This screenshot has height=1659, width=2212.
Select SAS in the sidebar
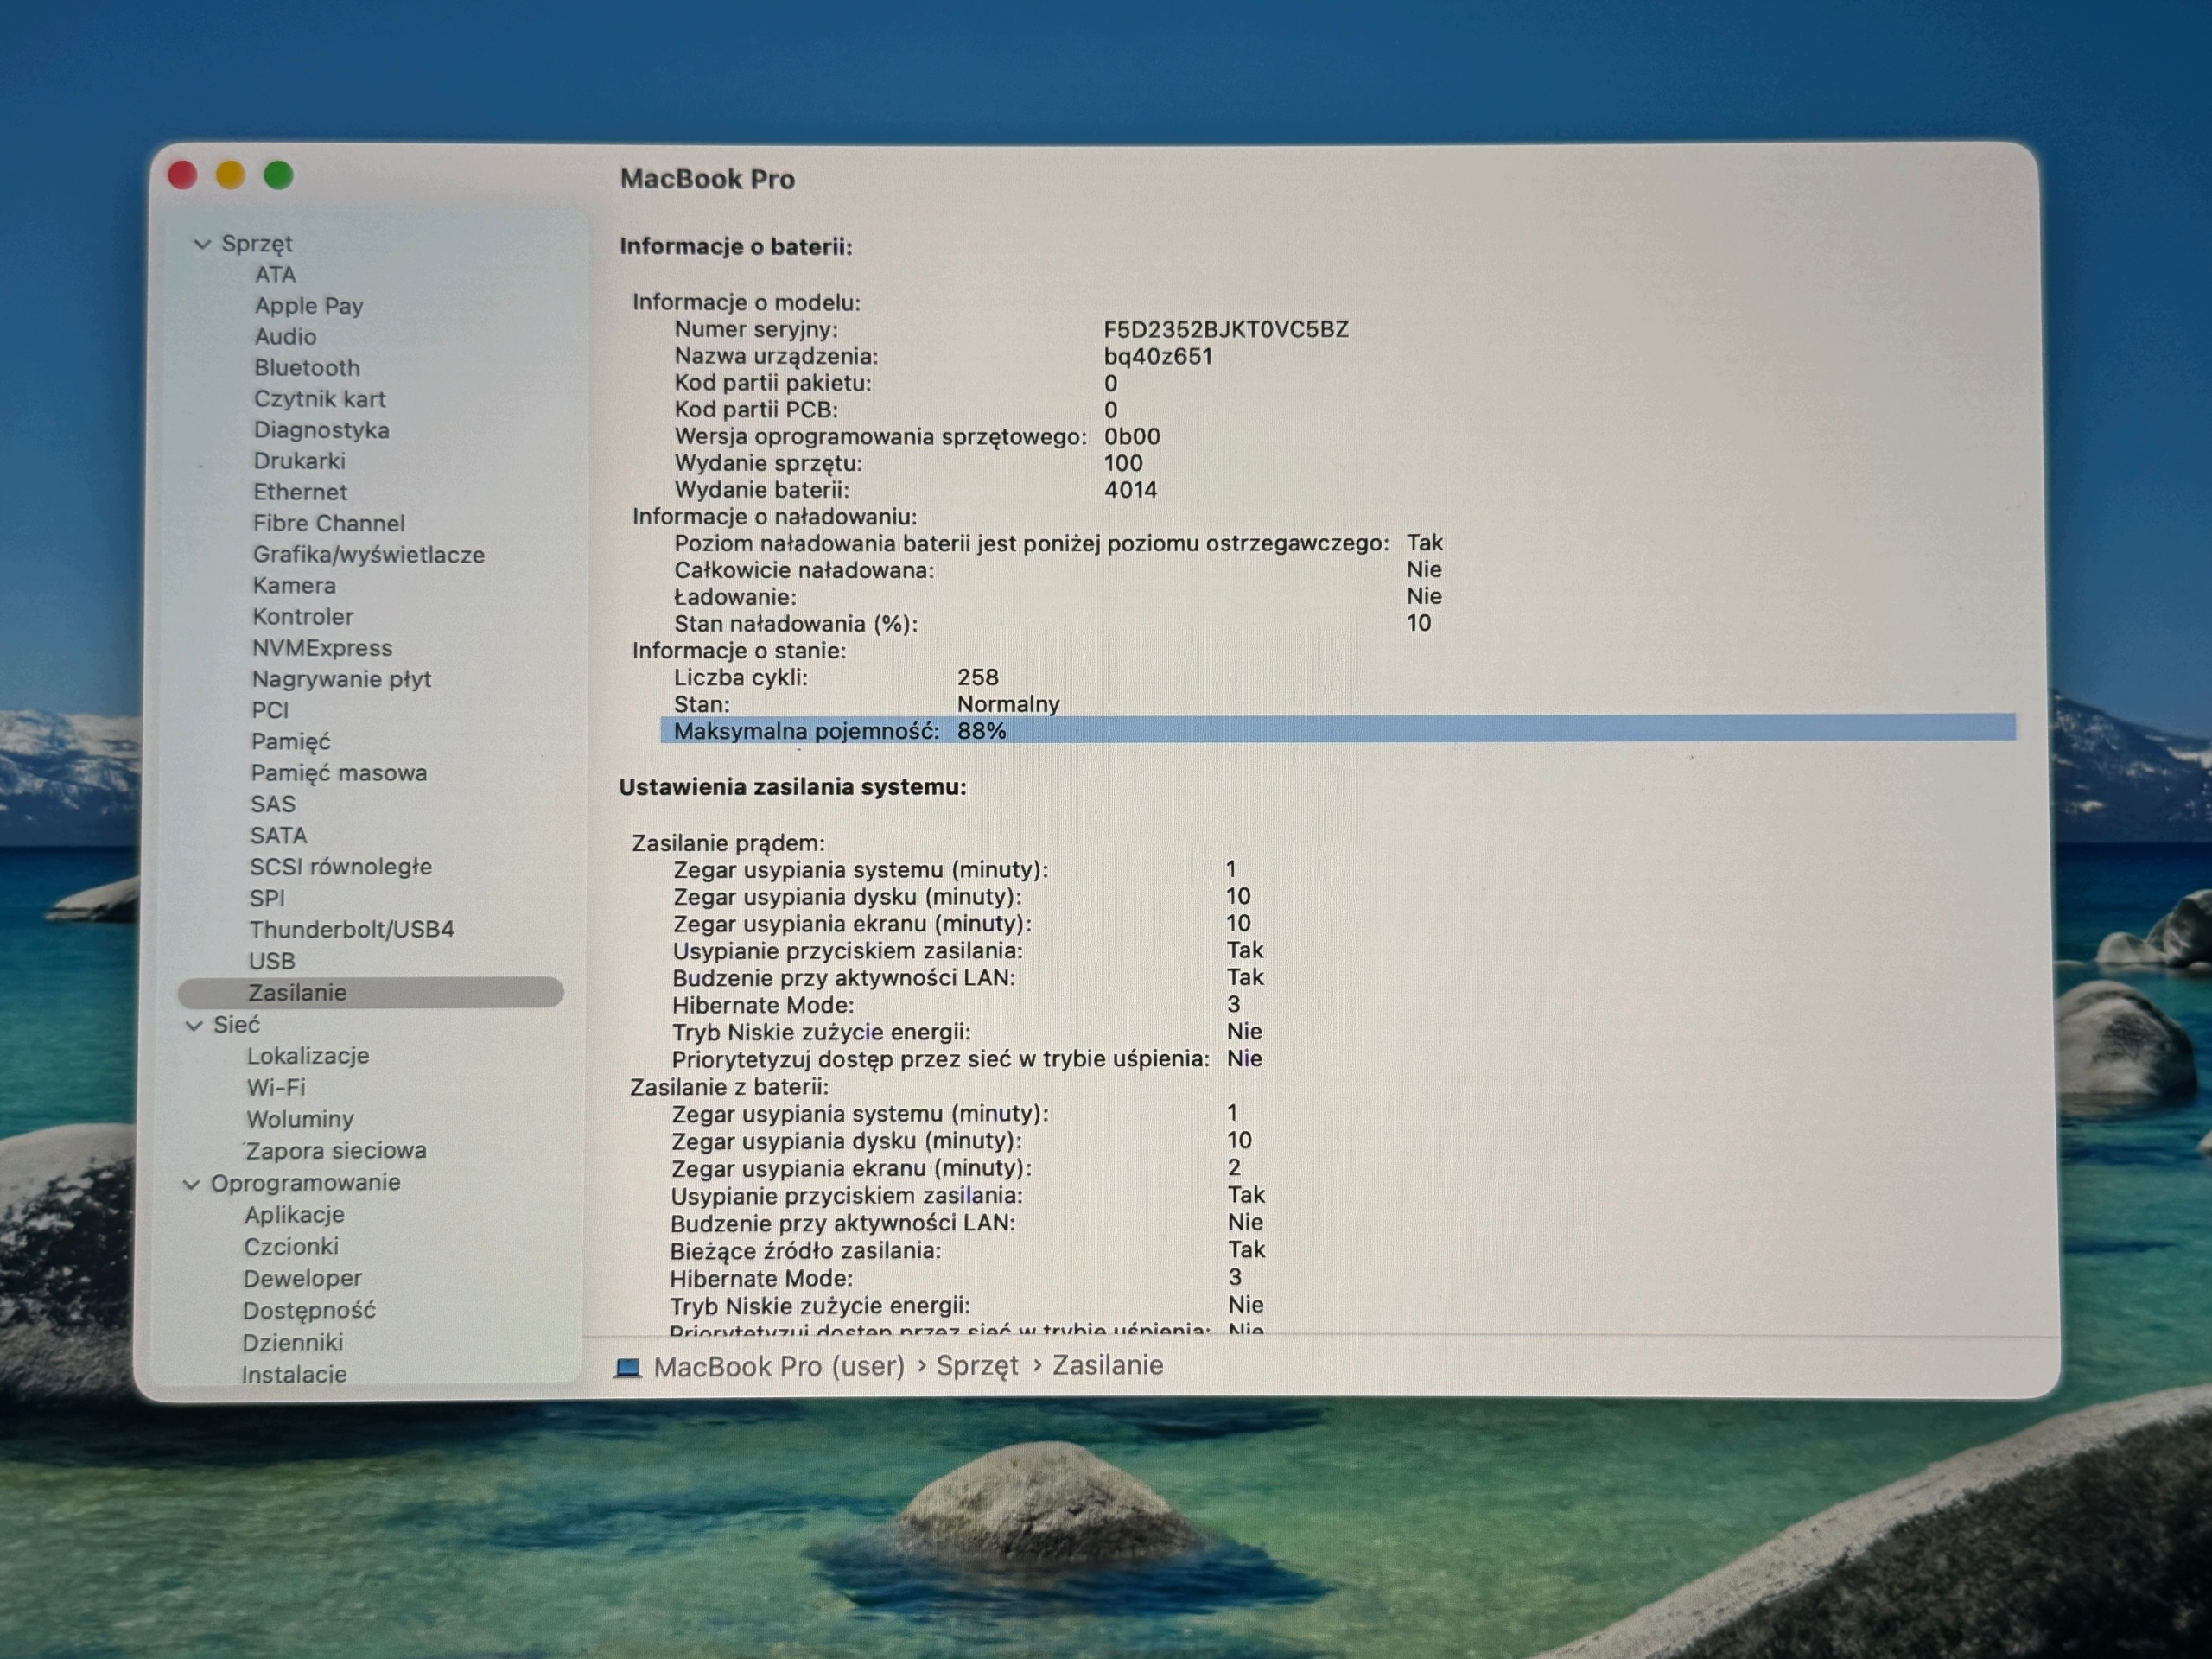click(x=273, y=804)
